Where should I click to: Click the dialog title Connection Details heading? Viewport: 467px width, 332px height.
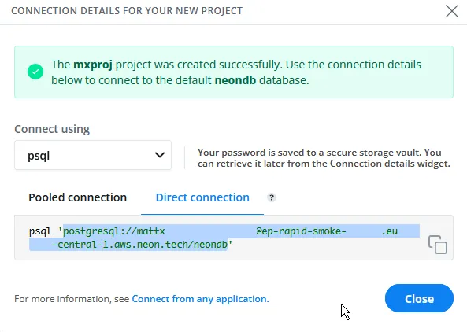(x=127, y=11)
